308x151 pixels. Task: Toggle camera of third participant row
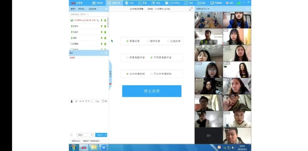105,32
